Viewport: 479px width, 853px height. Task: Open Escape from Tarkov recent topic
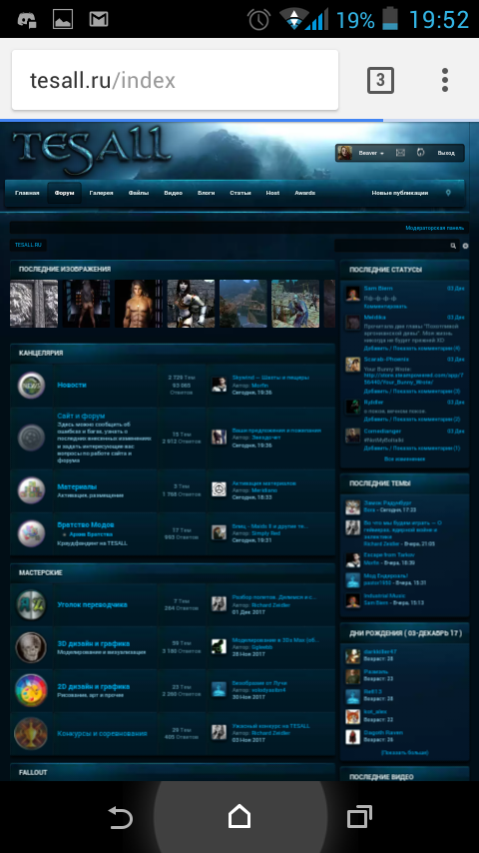pyautogui.click(x=389, y=555)
